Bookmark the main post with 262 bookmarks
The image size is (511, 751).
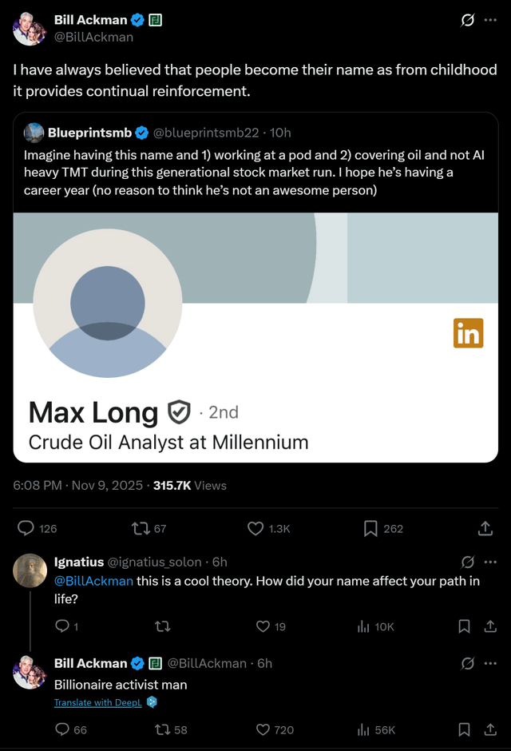tap(382, 528)
